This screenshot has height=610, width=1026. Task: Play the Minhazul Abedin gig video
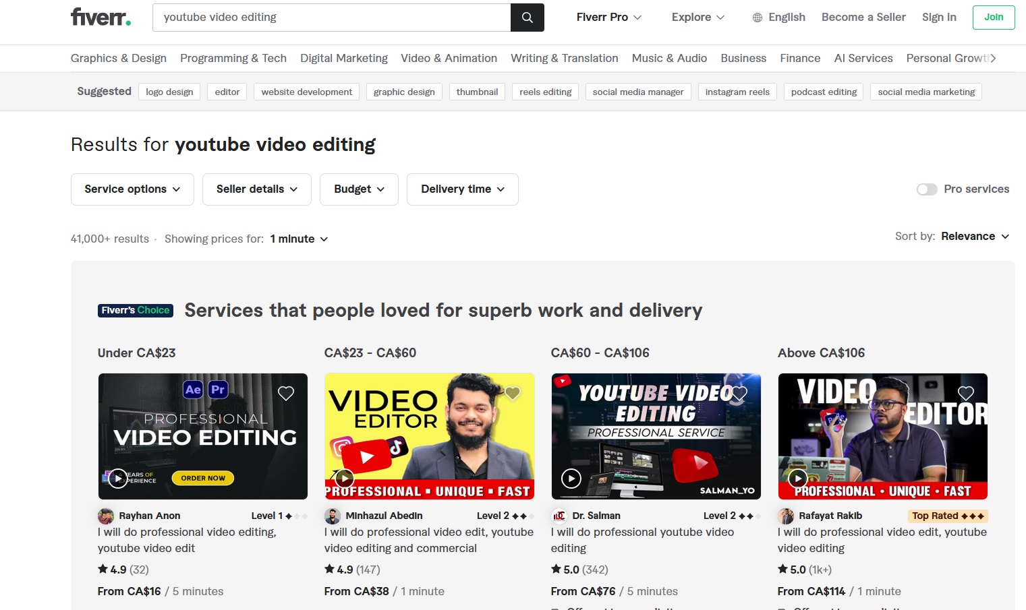click(x=345, y=479)
